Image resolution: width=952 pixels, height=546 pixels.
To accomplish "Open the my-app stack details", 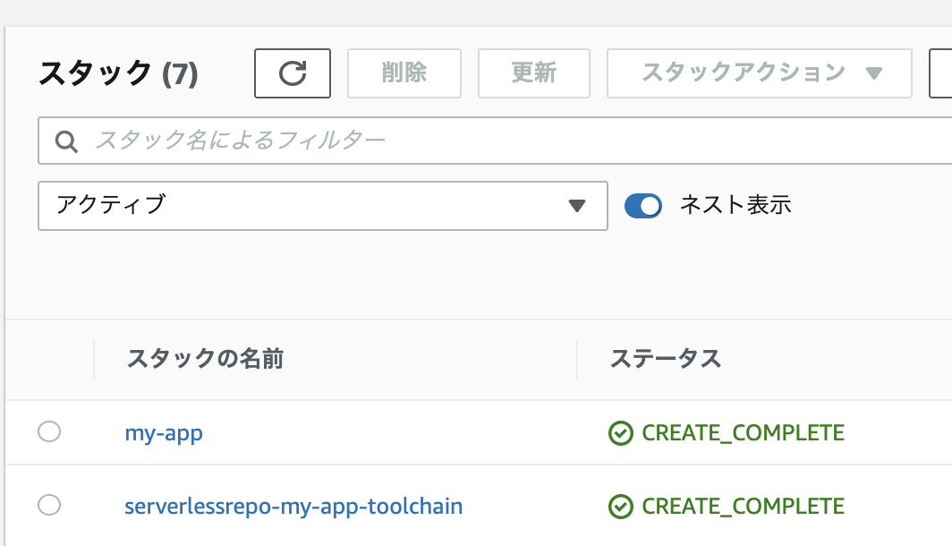I will [x=163, y=432].
